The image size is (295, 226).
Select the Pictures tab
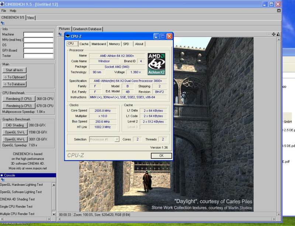[x=64, y=29]
